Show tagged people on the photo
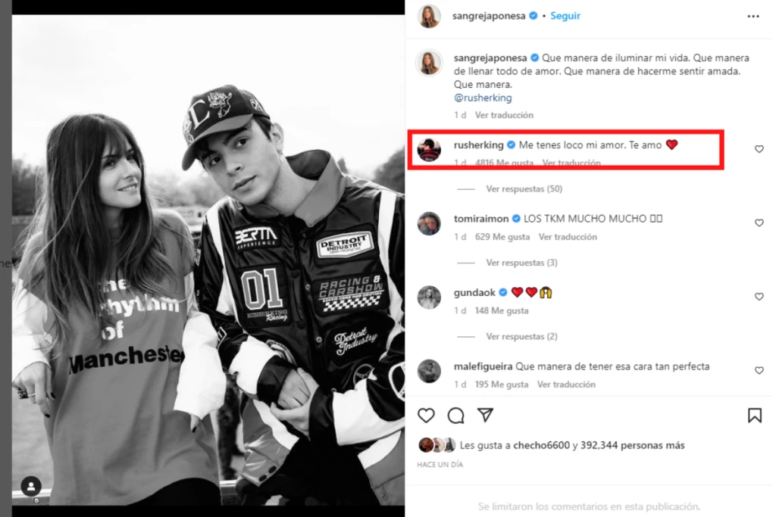This screenshot has width=776, height=517. pyautogui.click(x=31, y=486)
